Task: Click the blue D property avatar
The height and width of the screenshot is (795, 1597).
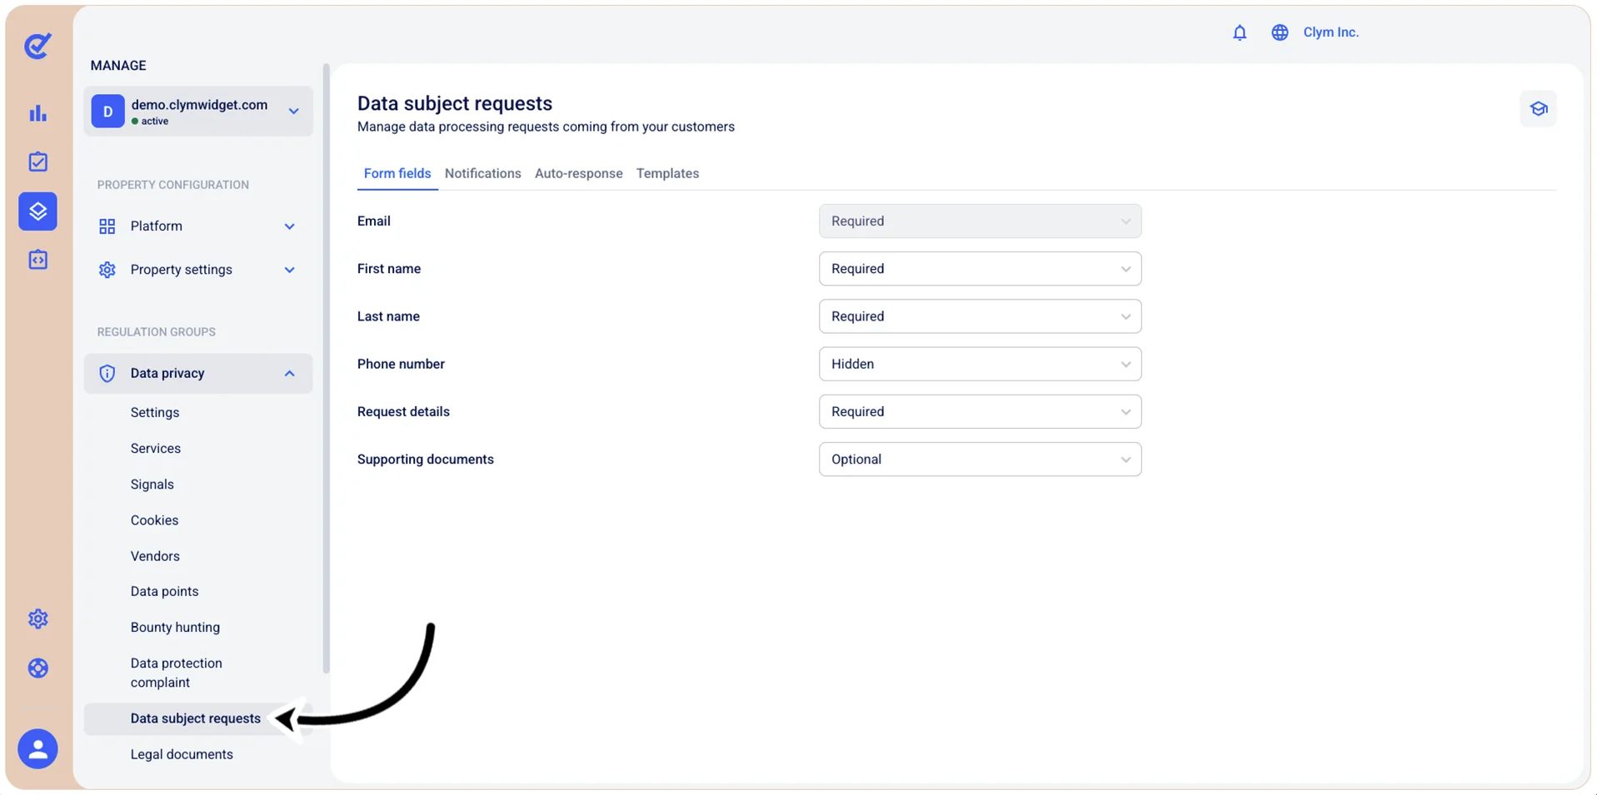Action: coord(108,112)
